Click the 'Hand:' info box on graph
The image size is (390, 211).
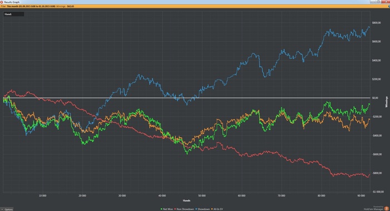click(x=14, y=14)
